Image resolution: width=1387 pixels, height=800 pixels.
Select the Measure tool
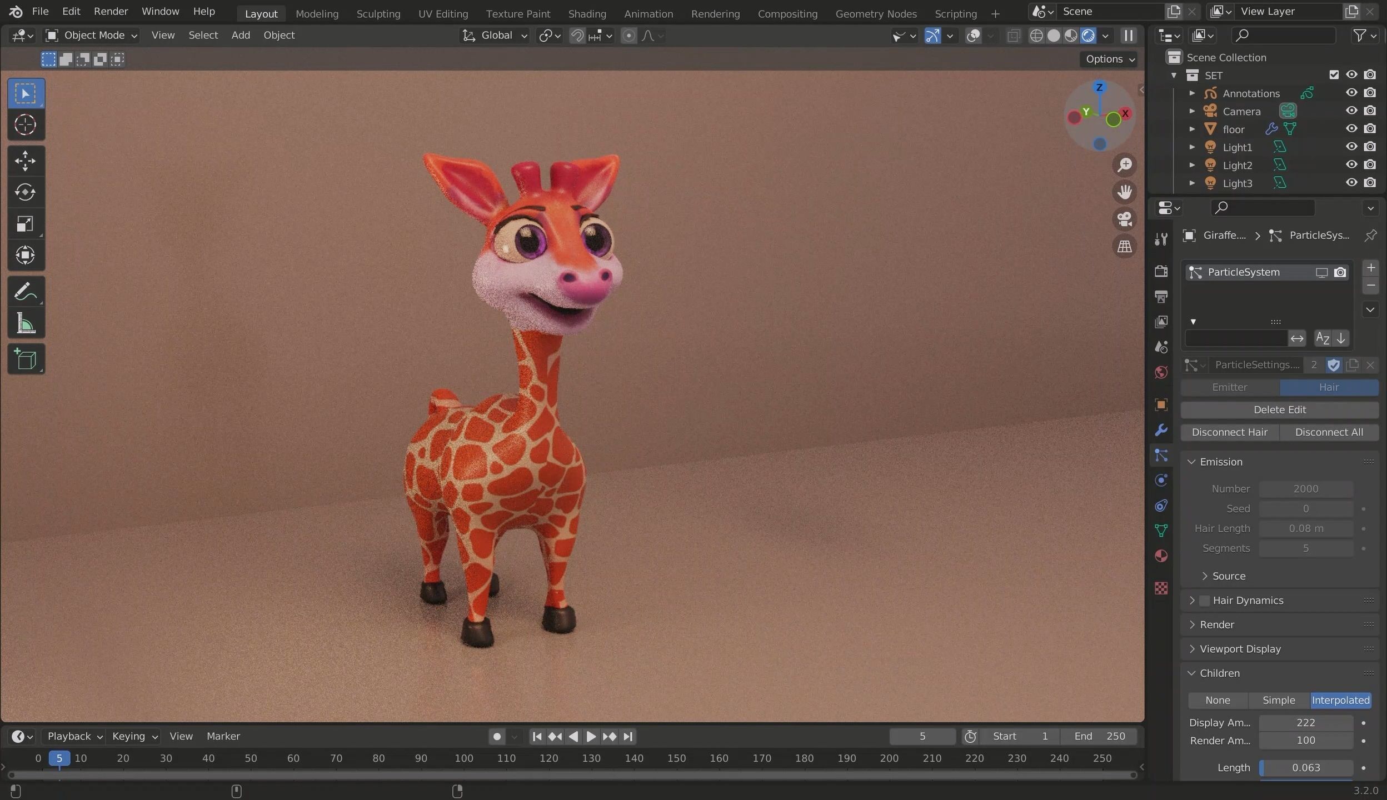[x=26, y=323]
